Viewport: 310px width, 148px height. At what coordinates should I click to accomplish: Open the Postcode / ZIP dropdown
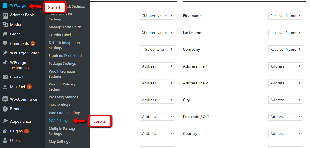point(285,117)
